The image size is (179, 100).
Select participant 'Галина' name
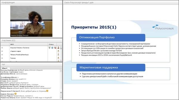click(x=13, y=58)
